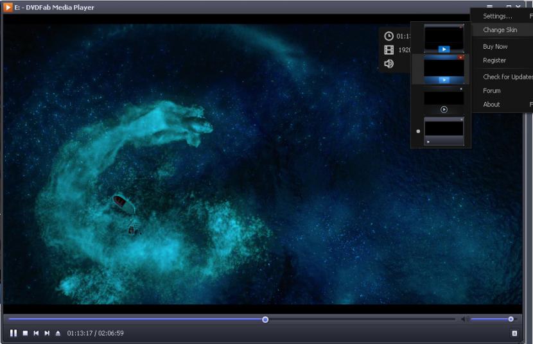533x344 pixels.
Task: Click the volume slider handle
Action: coord(511,319)
